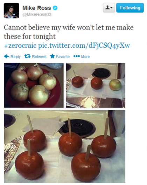147x185 pixels.
Task: Click the Retweet arrows icon
Action: pyautogui.click(x=27, y=56)
